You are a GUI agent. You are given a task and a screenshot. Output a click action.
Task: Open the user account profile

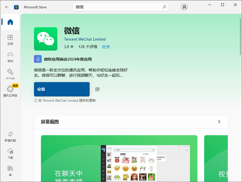pyautogui.click(x=184, y=7)
